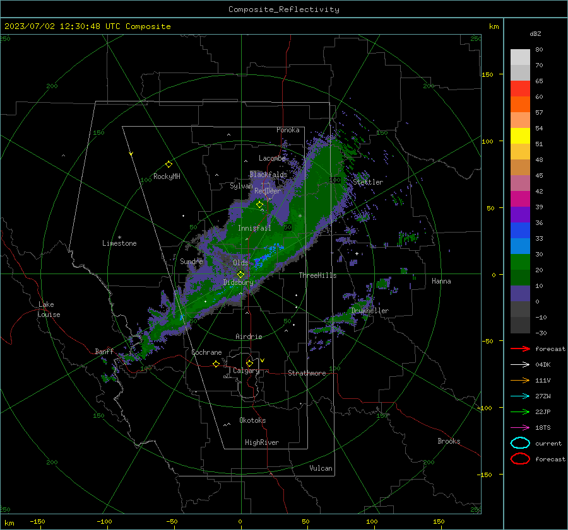Select the orange 111V arrow legend icon
The height and width of the screenshot is (530, 568).
click(x=520, y=380)
